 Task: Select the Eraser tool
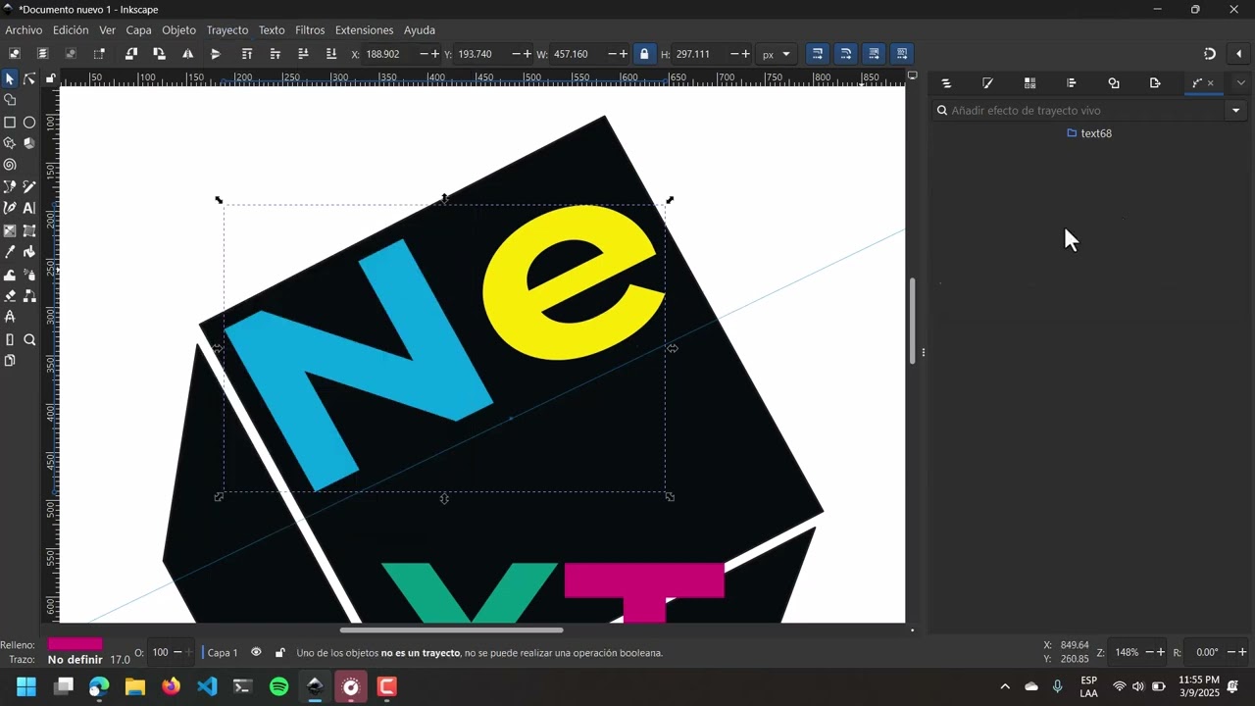point(10,295)
